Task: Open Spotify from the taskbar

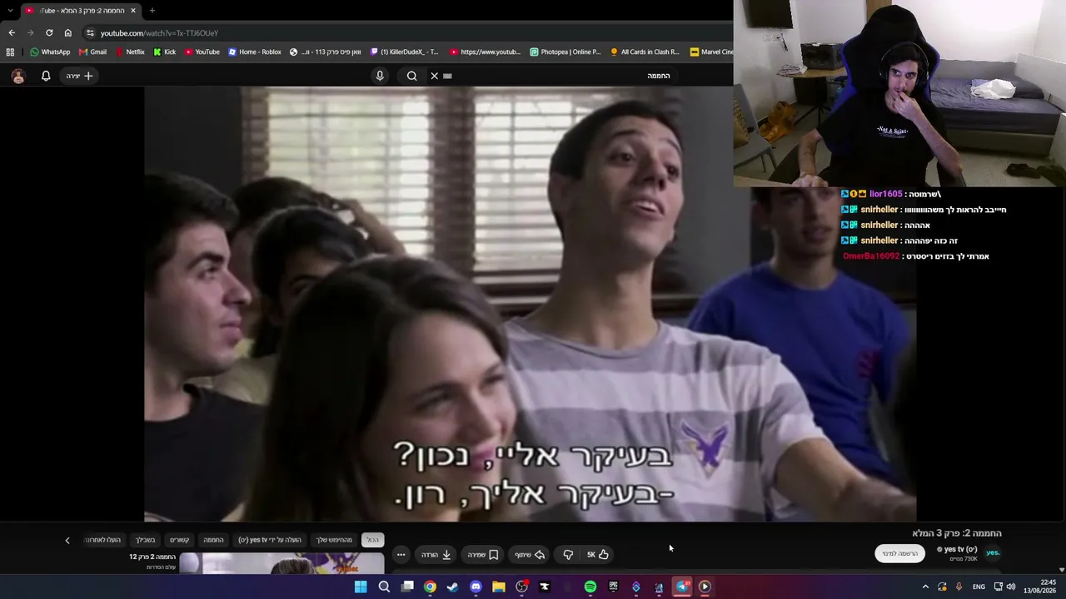Action: tap(590, 587)
